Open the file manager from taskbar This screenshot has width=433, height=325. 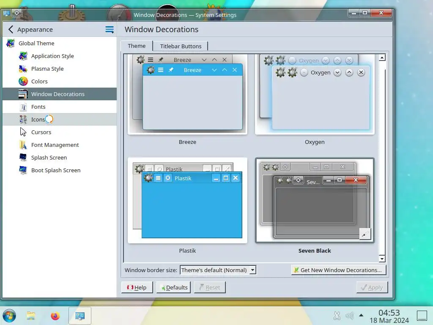pyautogui.click(x=31, y=316)
